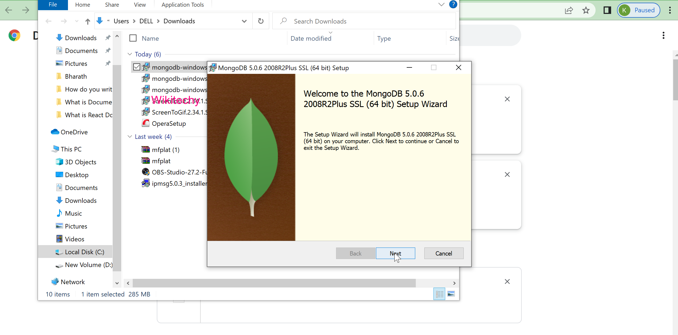Select the mfplat (1) archive icon
This screenshot has width=678, height=335.
coord(146,150)
